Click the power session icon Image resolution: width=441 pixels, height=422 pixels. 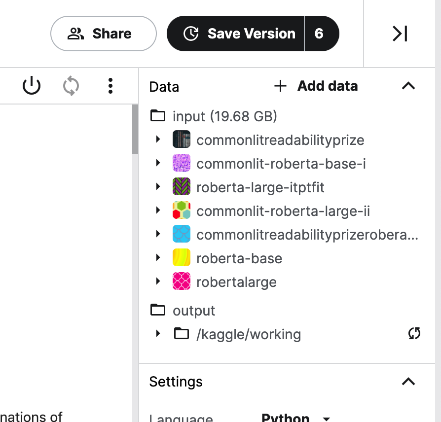pos(32,86)
